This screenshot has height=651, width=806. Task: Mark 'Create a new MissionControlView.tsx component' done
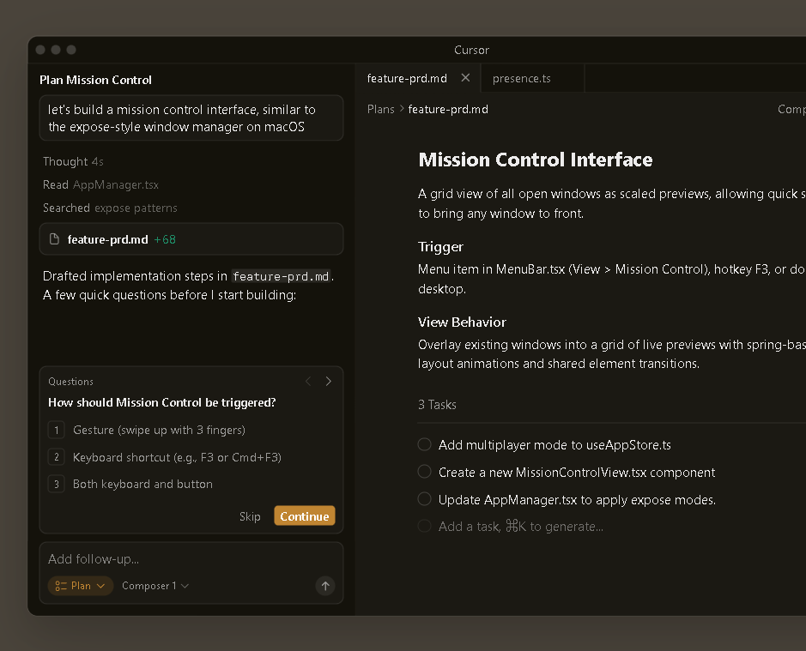tap(424, 472)
